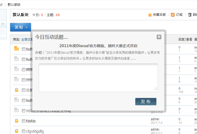Click gray page icon of ffffff thread with 8 views
Image resolution: width=197 pixels, height=134 pixels.
coord(16,79)
